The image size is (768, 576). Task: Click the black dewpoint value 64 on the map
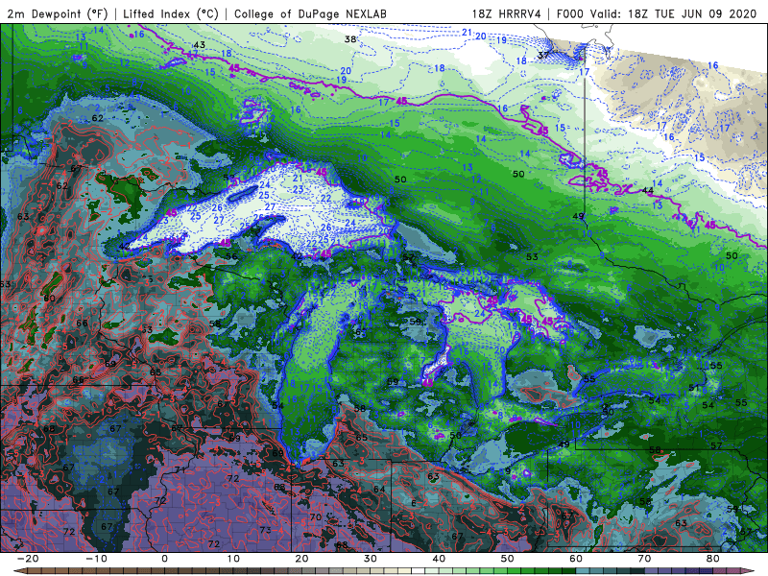379,489
